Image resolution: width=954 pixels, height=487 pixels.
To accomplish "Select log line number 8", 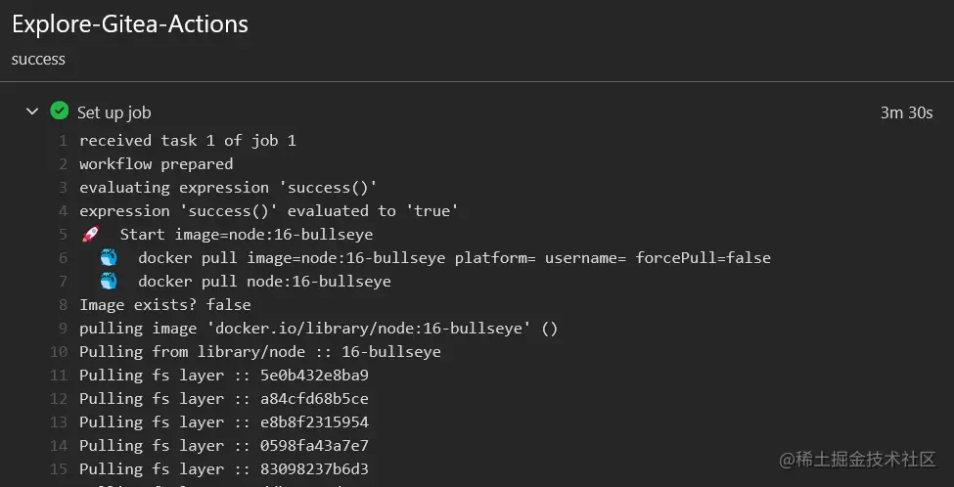I will 63,305.
